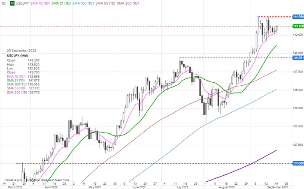Click SMA 200 value 126.776 in data panel
The height and width of the screenshot is (189, 304).
[33, 93]
